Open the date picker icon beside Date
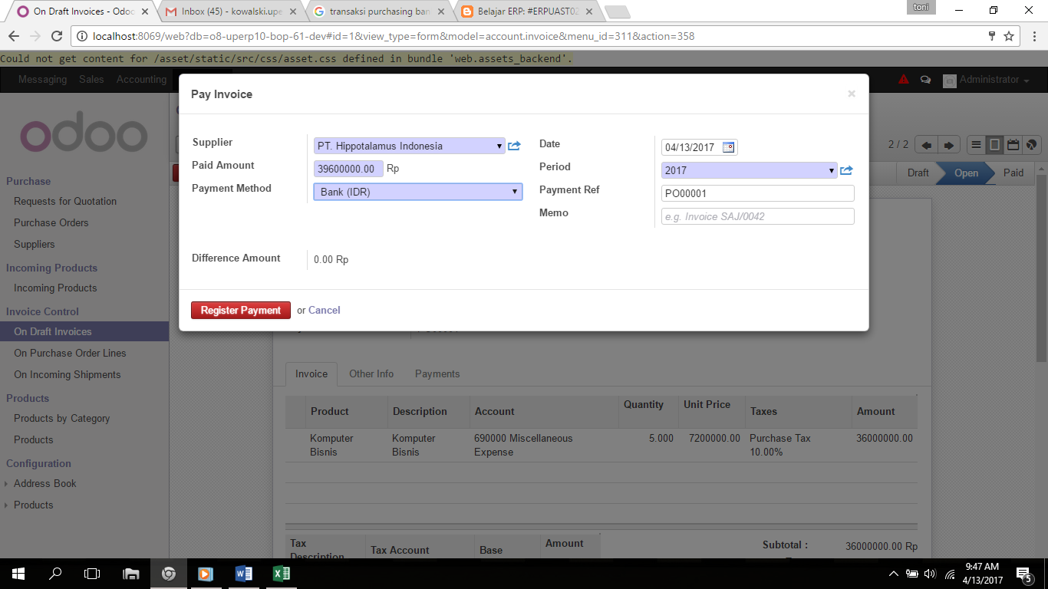The height and width of the screenshot is (589, 1048). click(x=730, y=146)
